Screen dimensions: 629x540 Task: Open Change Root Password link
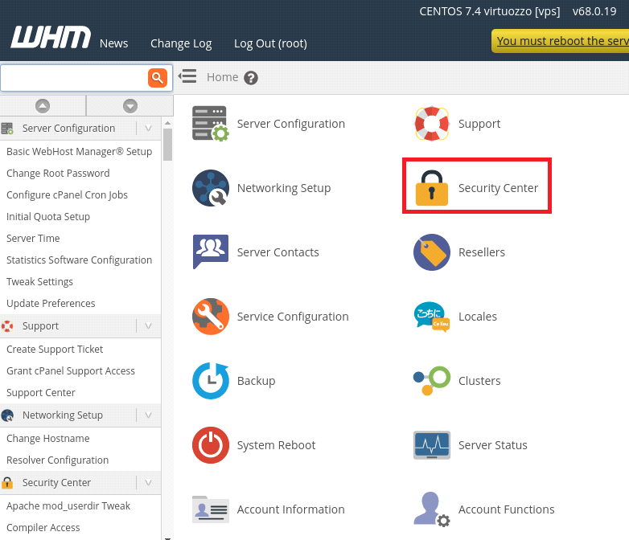click(x=58, y=174)
